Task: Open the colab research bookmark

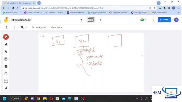Action: (x=158, y=12)
